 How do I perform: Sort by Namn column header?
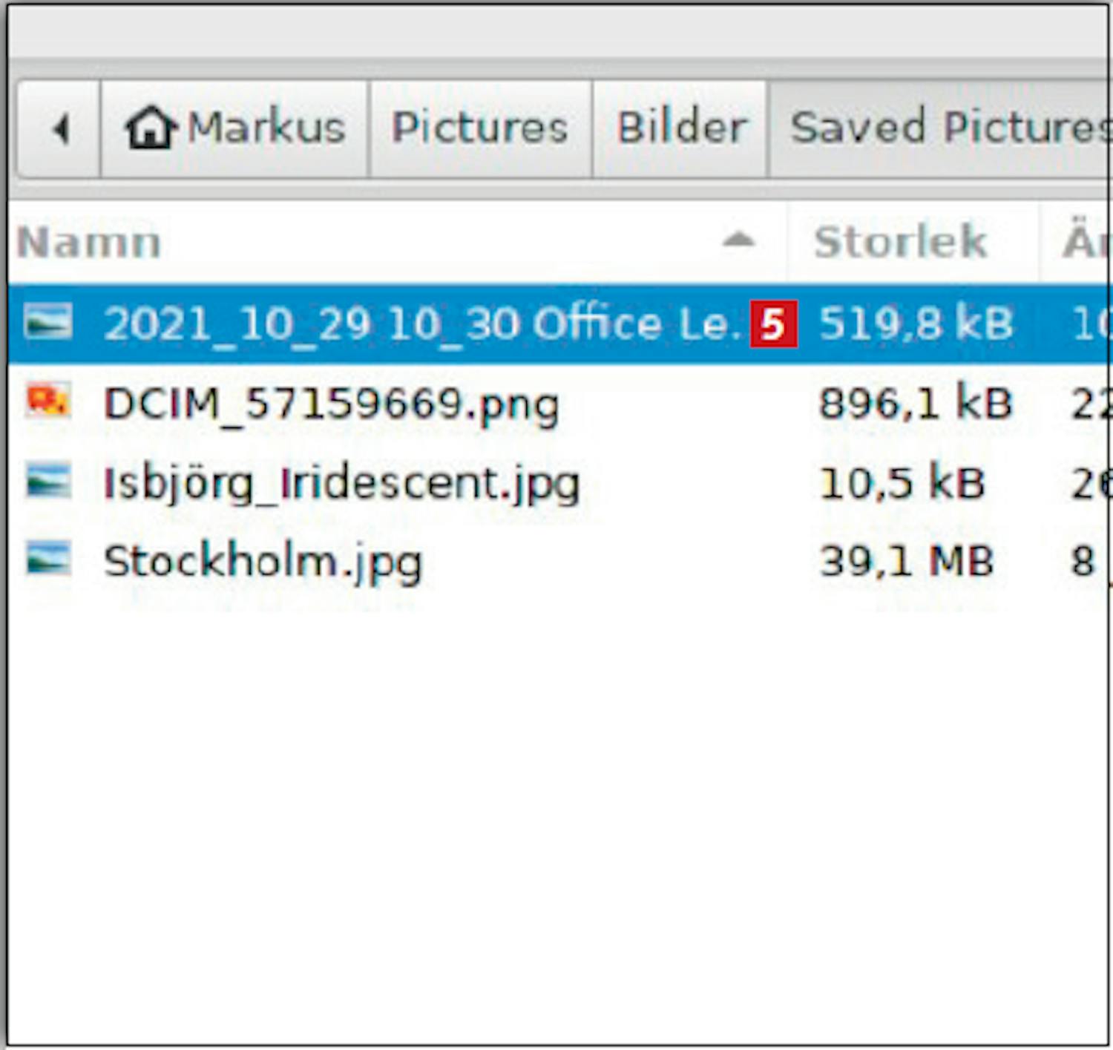[x=89, y=242]
